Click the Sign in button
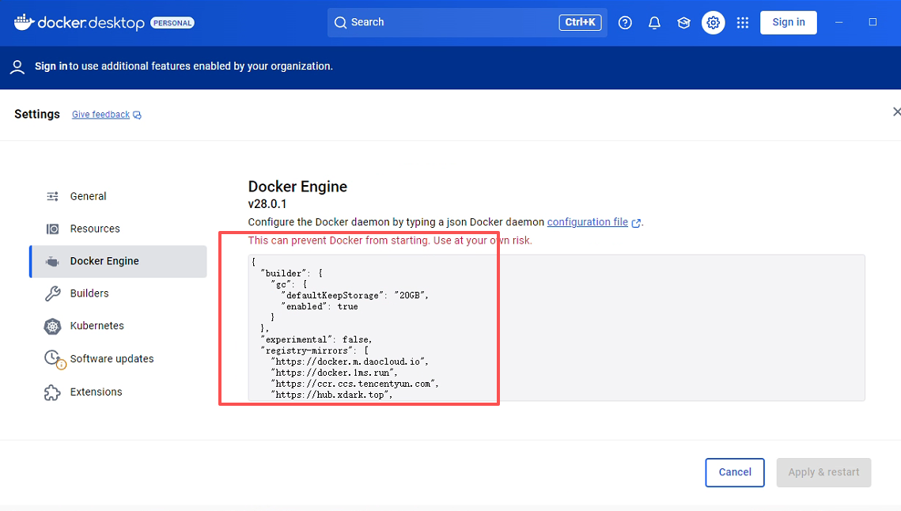Screen dimensions: 901x511 789,22
